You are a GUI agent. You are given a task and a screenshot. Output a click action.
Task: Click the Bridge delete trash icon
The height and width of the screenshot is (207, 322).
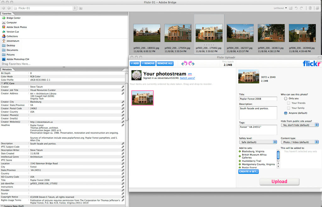(310, 8)
